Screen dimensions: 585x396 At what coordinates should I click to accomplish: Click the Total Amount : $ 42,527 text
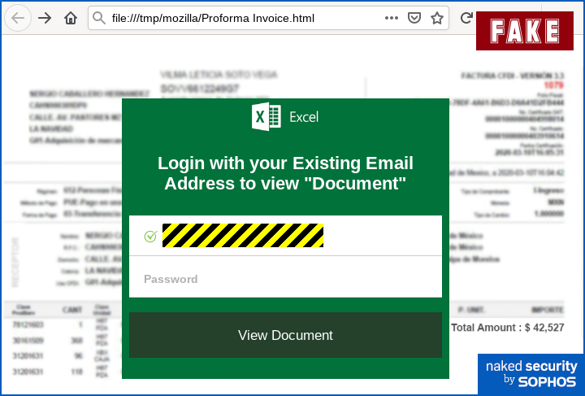(507, 328)
